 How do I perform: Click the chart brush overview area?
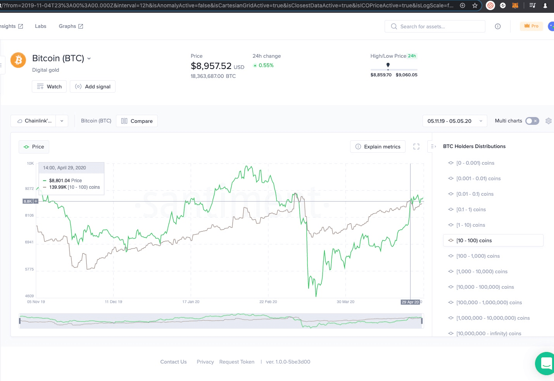coord(221,321)
